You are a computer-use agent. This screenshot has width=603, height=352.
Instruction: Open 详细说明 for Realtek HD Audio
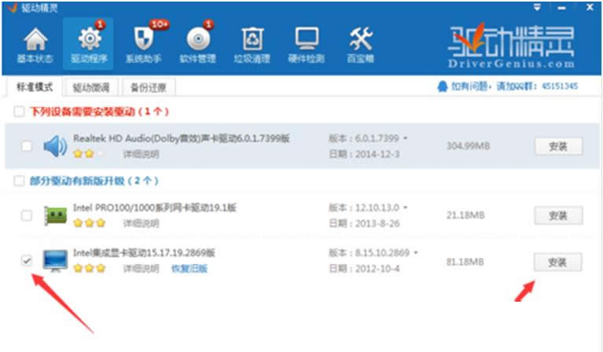141,154
